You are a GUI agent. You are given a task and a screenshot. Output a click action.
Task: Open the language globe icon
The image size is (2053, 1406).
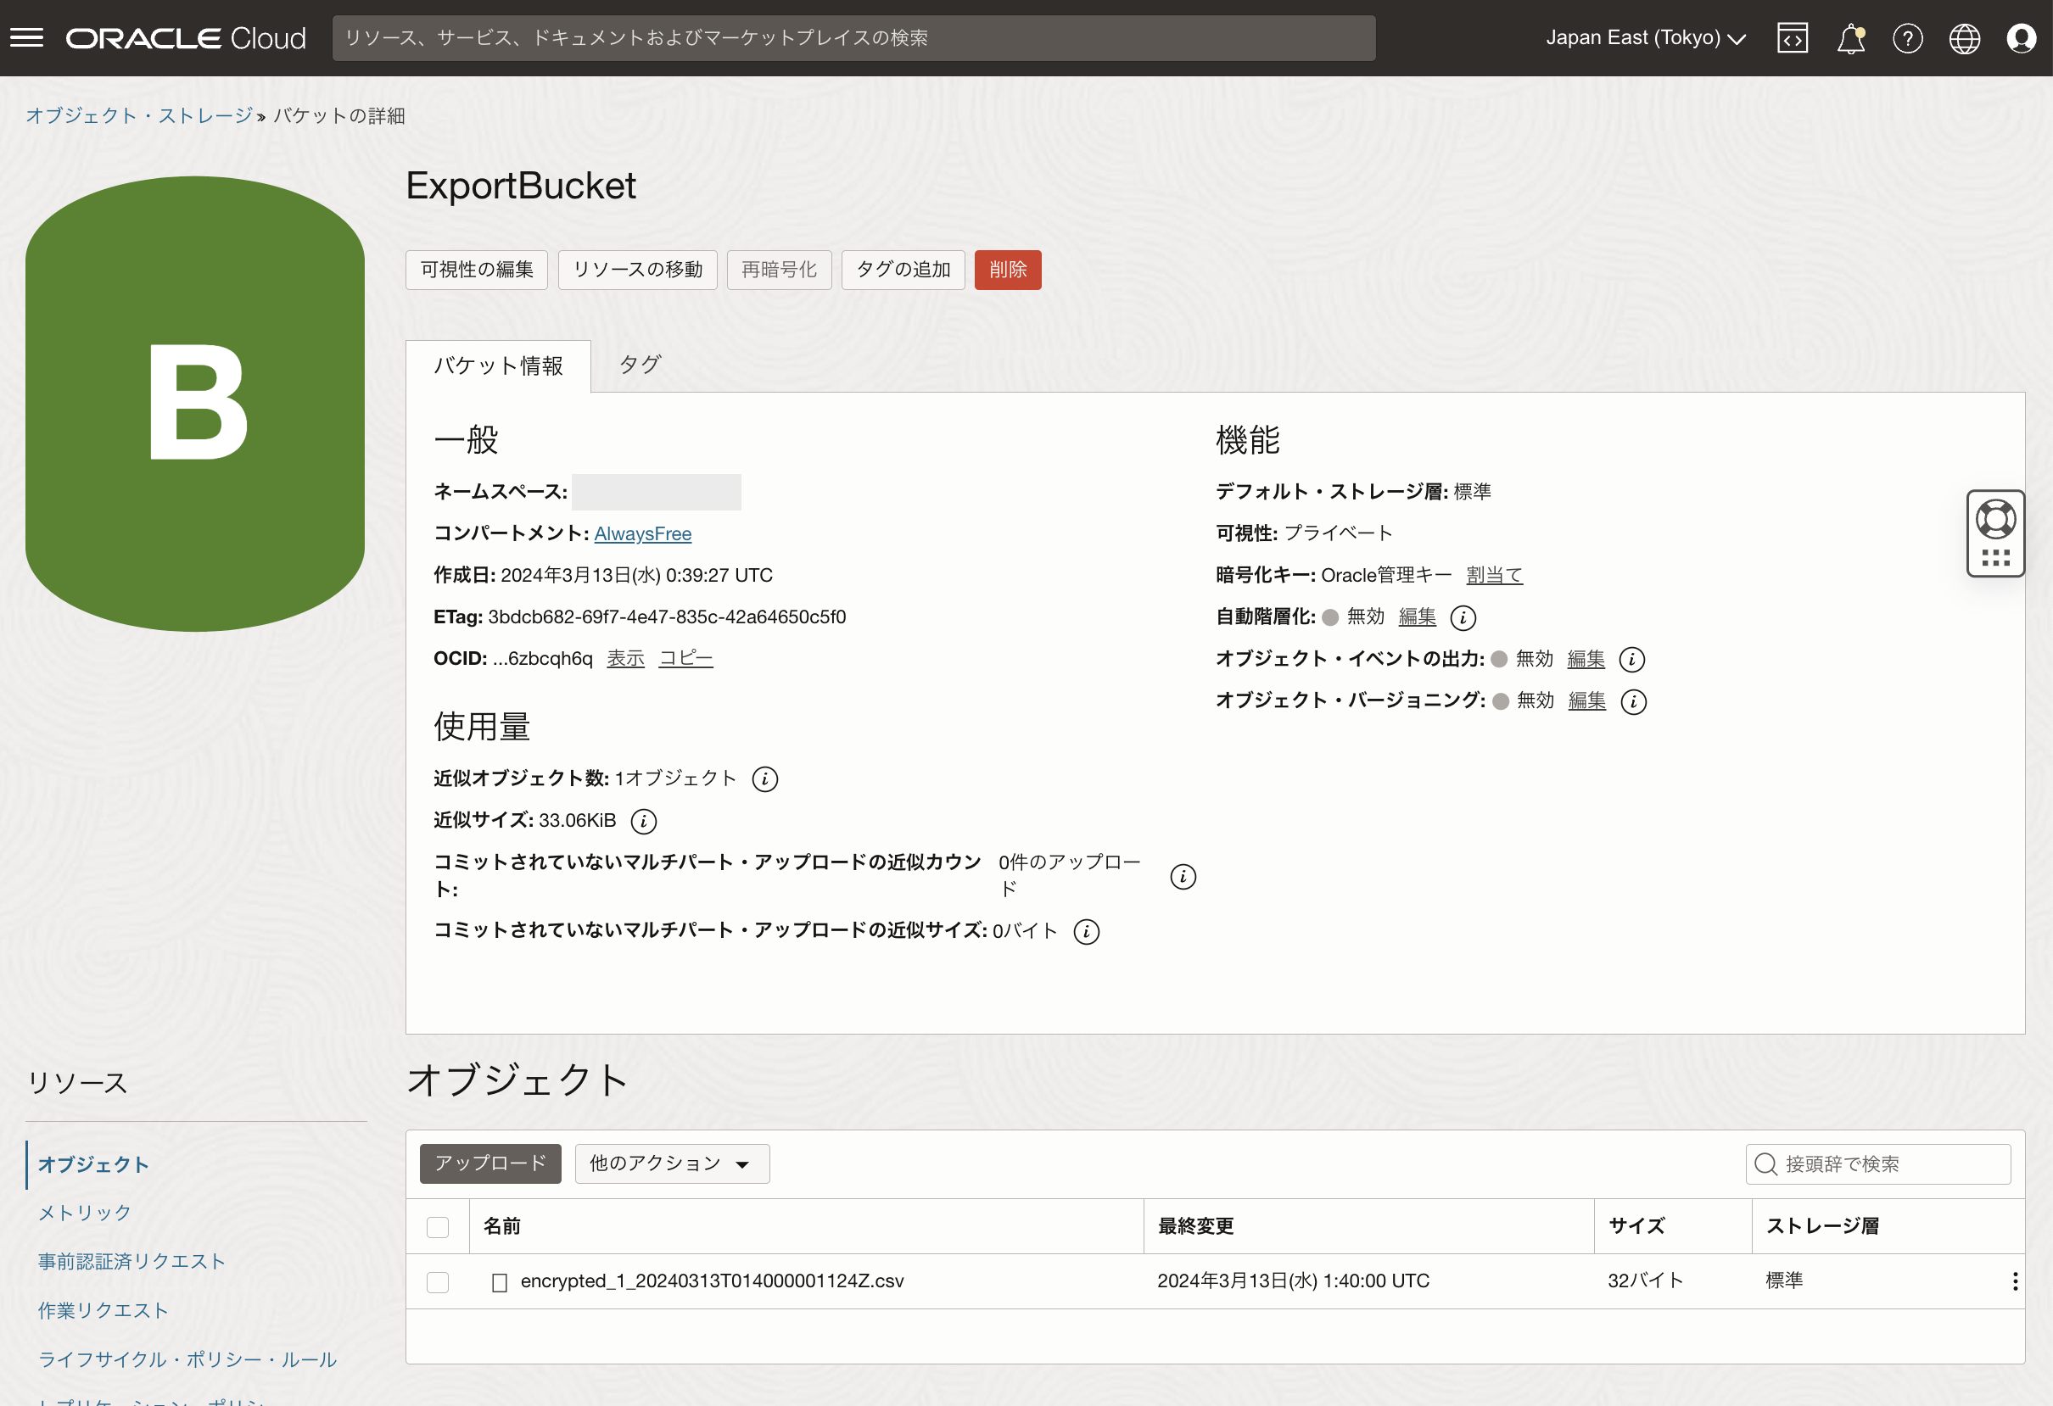(x=1965, y=37)
